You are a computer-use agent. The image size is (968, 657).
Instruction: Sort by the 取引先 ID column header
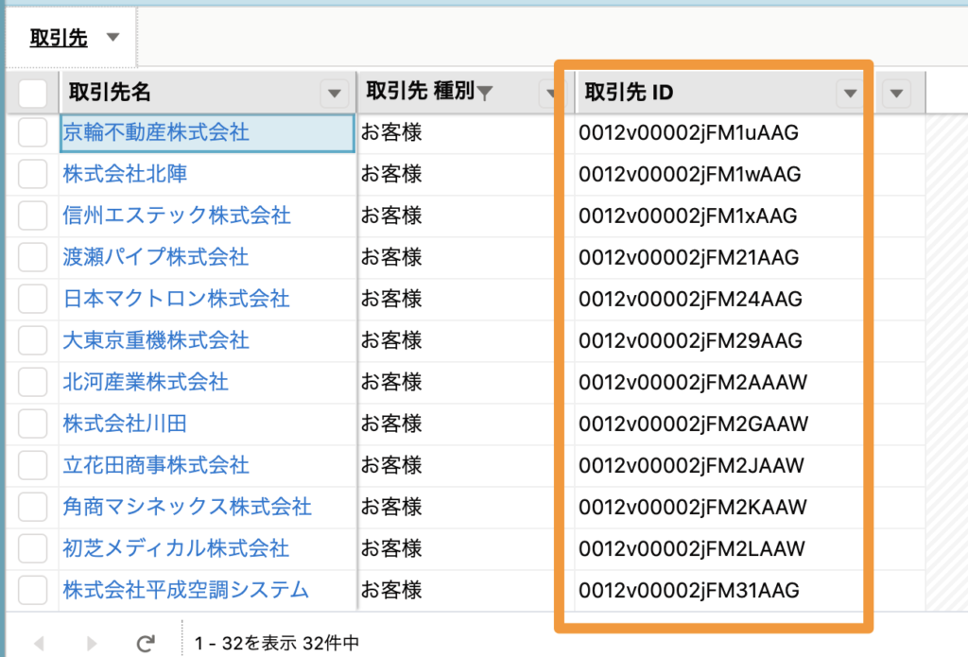629,92
